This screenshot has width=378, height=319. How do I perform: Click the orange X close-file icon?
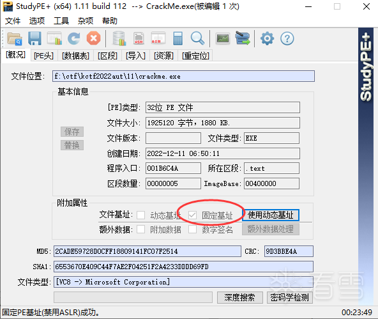tap(93, 38)
